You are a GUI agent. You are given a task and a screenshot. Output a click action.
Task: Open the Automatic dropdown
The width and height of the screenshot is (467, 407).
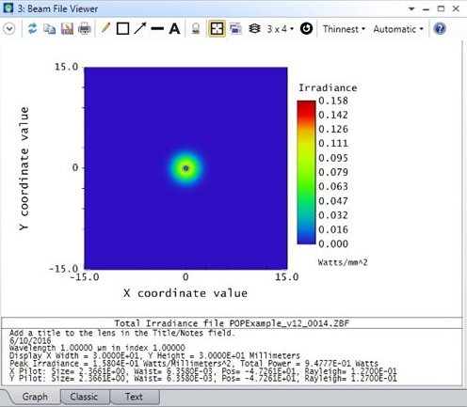point(398,29)
